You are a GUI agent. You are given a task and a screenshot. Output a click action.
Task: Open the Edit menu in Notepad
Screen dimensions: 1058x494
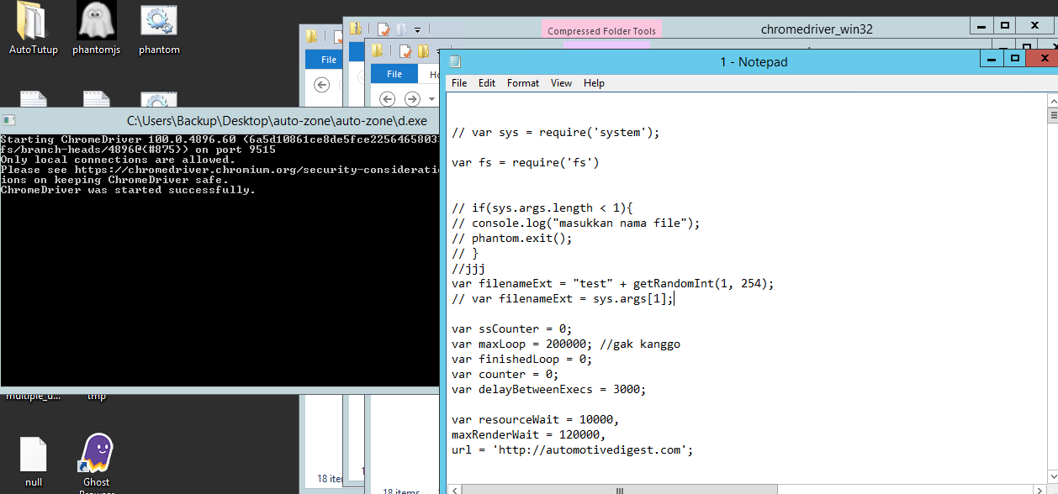tap(486, 82)
